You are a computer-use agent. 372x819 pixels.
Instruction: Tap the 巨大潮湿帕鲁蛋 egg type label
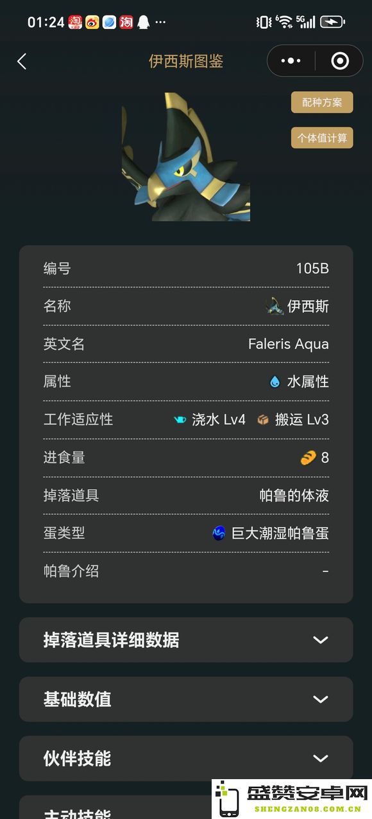point(280,533)
